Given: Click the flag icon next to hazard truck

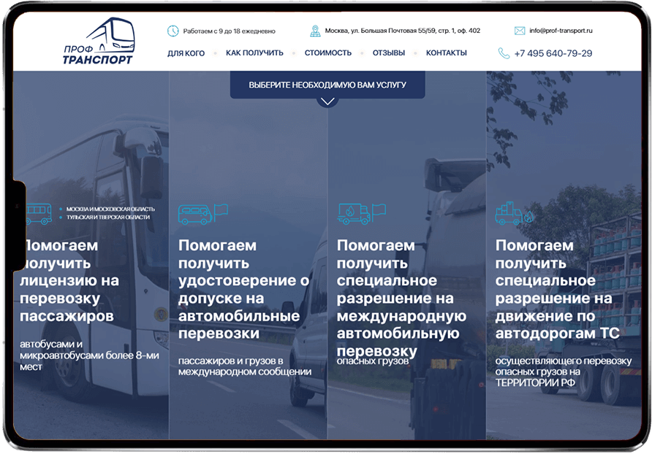Looking at the screenshot, I should click(x=379, y=212).
